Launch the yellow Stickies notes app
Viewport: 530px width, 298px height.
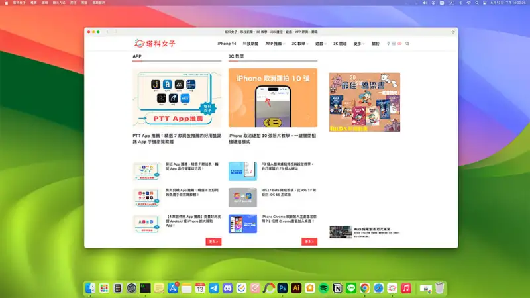point(159,288)
